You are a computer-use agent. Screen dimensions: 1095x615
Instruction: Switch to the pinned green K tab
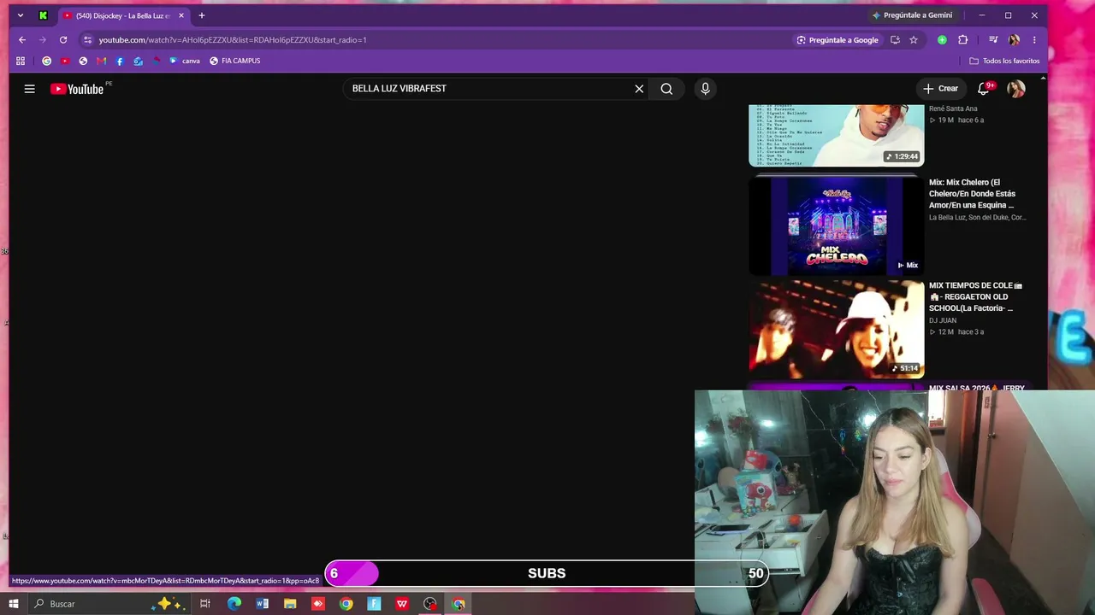coord(43,15)
